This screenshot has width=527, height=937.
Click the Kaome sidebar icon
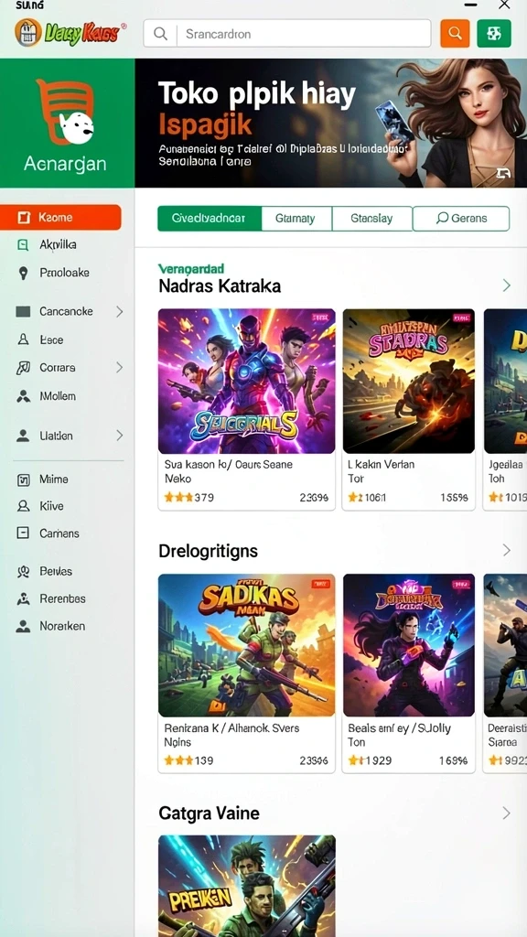click(24, 218)
